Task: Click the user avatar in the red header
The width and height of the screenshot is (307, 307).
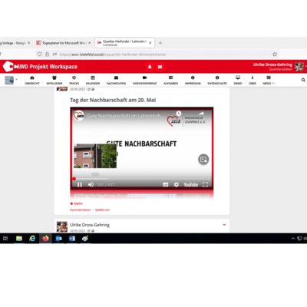Action: [299, 67]
